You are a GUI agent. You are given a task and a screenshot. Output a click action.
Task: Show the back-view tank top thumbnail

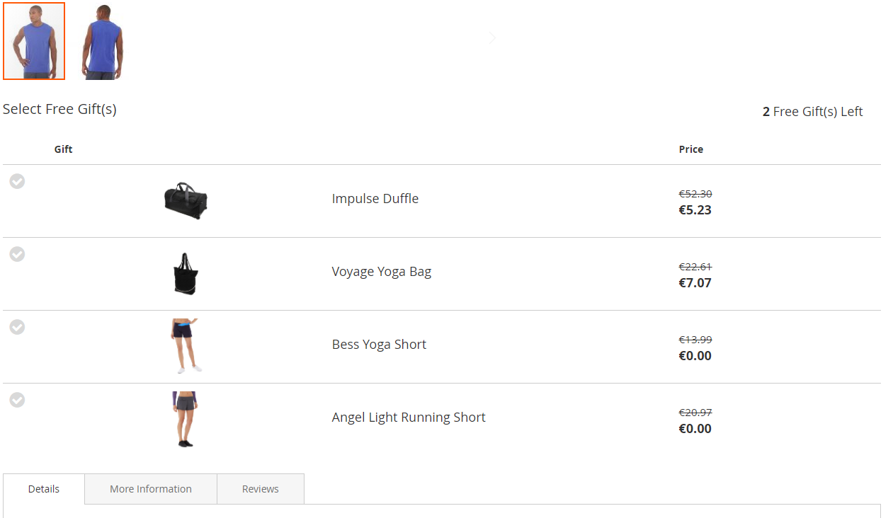(x=103, y=41)
